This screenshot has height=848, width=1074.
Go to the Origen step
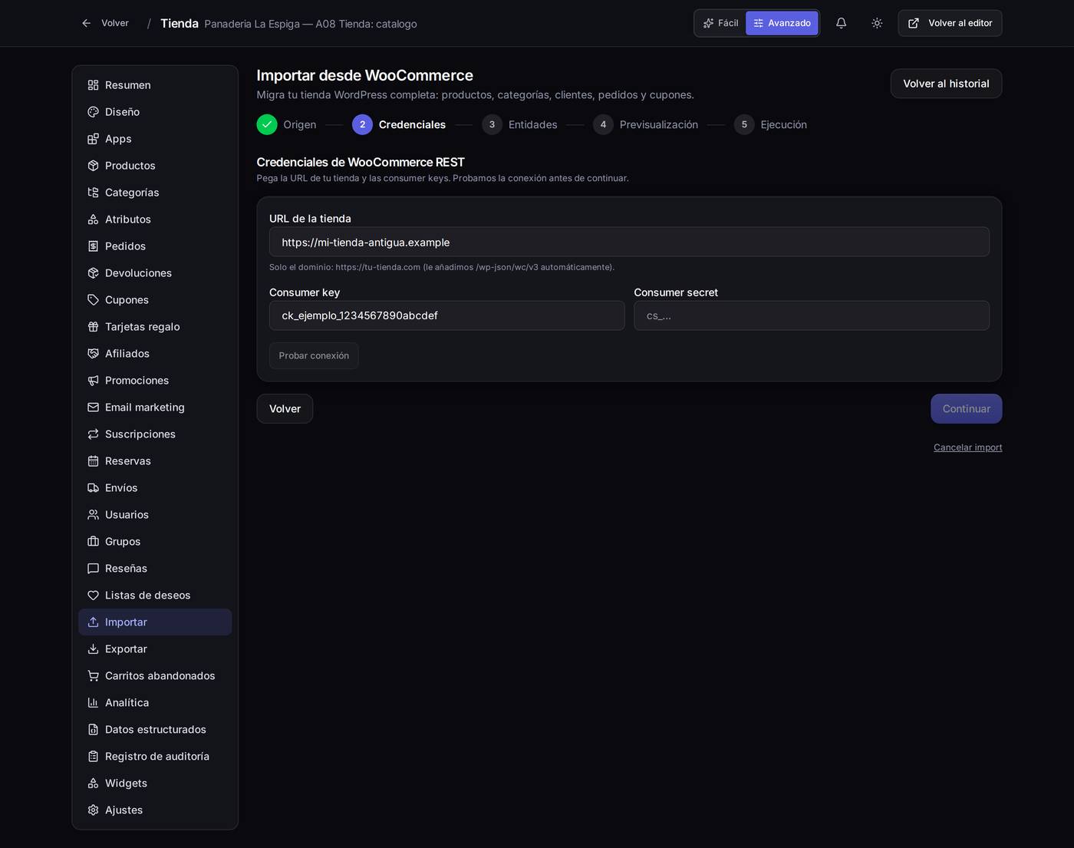point(286,124)
